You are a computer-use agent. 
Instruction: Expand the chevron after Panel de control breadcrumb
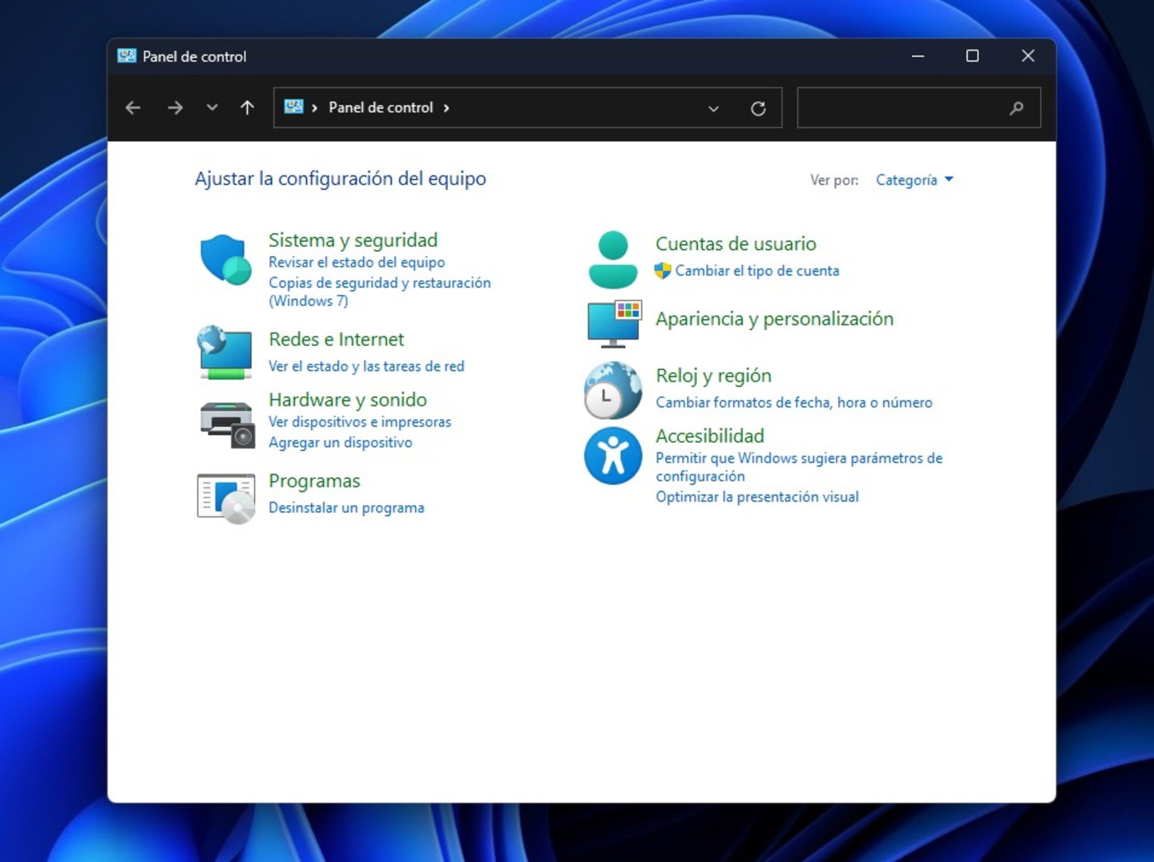446,107
